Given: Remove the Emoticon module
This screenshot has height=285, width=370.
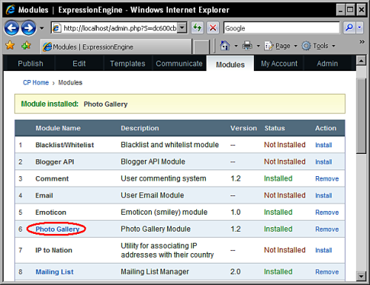Looking at the screenshot, I should (327, 212).
